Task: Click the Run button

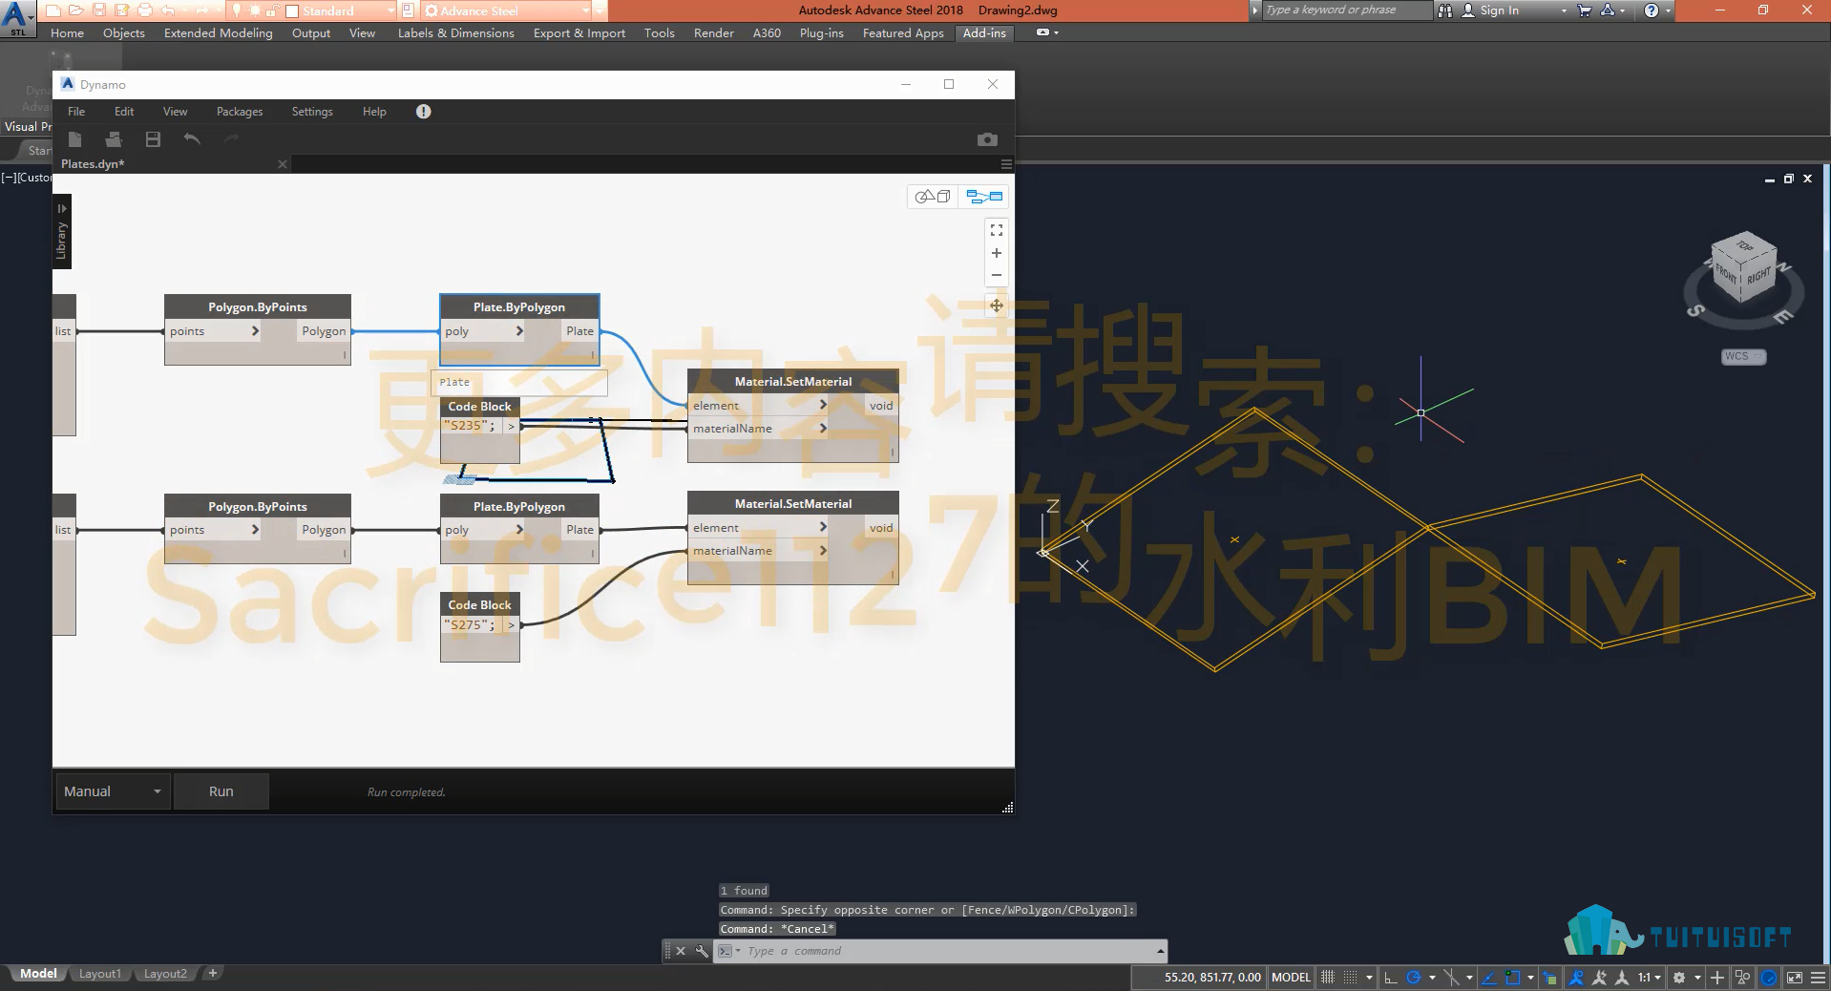Action: [221, 791]
